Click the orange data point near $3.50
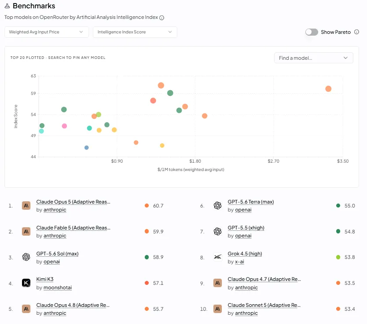The image size is (367, 324). [x=328, y=89]
